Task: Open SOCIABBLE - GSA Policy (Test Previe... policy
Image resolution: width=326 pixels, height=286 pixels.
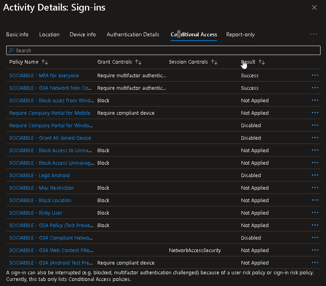Action: tap(51, 226)
